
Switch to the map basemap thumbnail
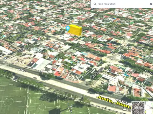tap(149, 108)
